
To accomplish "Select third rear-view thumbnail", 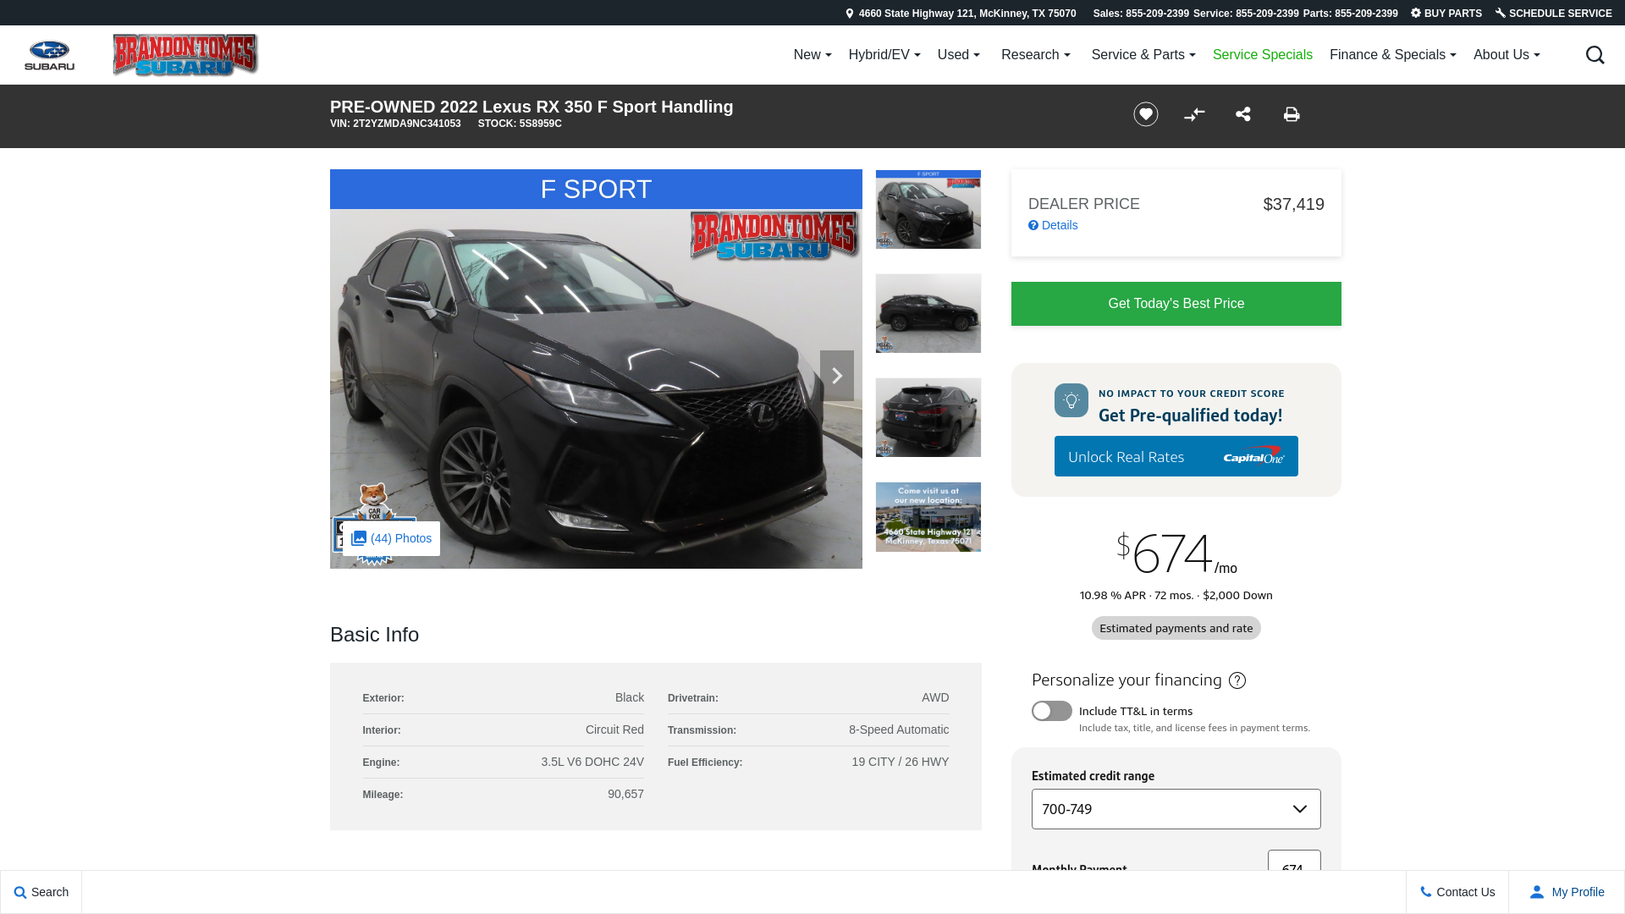I will [928, 417].
